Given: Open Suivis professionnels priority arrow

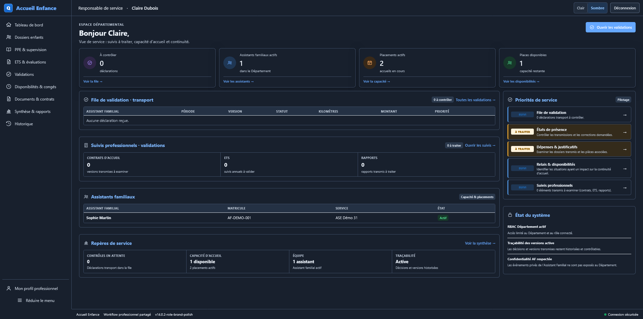Looking at the screenshot, I should coord(625,187).
